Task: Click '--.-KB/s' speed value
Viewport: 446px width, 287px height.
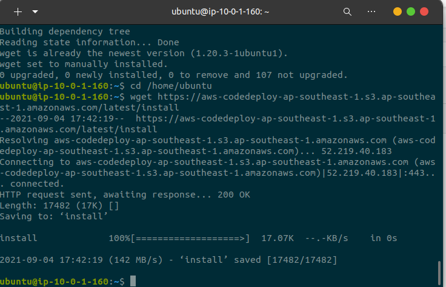Action: 327,238
